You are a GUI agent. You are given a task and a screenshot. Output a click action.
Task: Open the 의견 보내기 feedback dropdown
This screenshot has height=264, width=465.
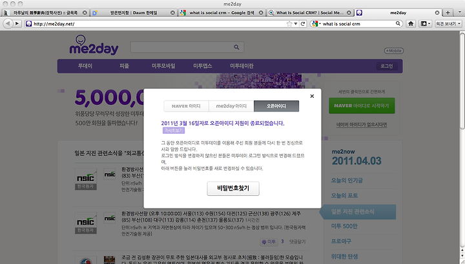tap(448, 24)
